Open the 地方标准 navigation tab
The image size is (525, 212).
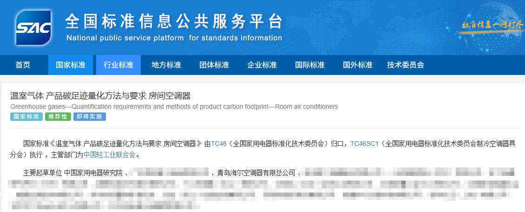(166, 65)
